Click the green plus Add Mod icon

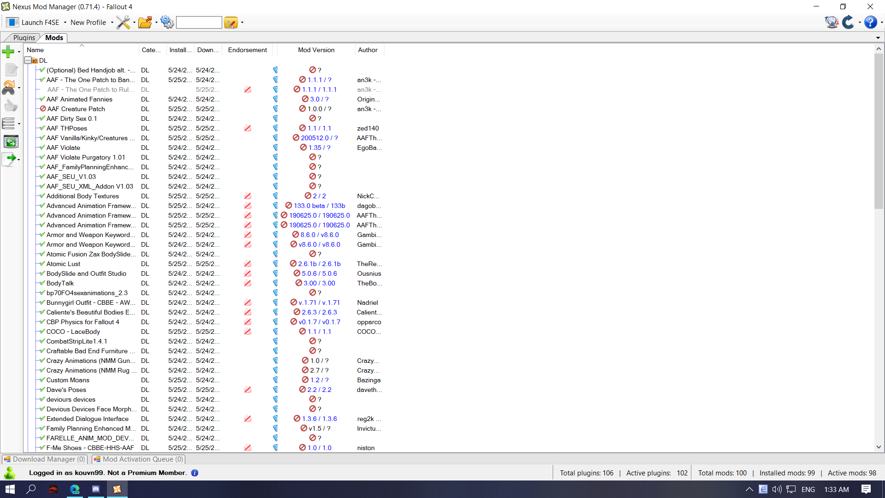coord(8,51)
